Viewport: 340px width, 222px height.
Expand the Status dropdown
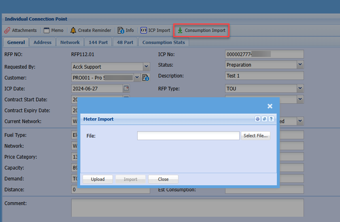coord(300,65)
